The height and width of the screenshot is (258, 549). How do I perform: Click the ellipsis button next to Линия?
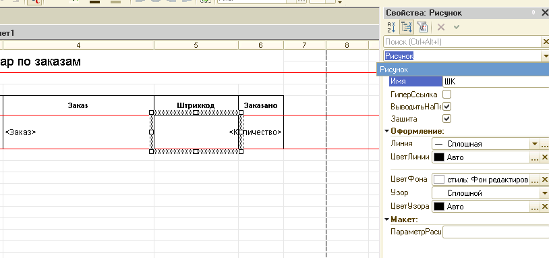(x=544, y=144)
